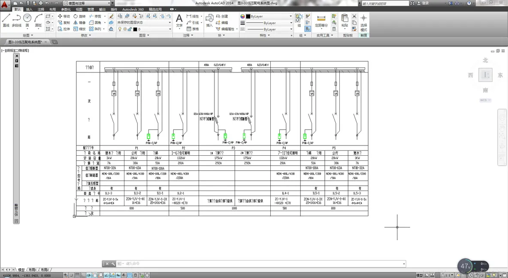Expand the Draw (绘图) panel
Viewport: 508px width, 278px height.
click(x=27, y=35)
